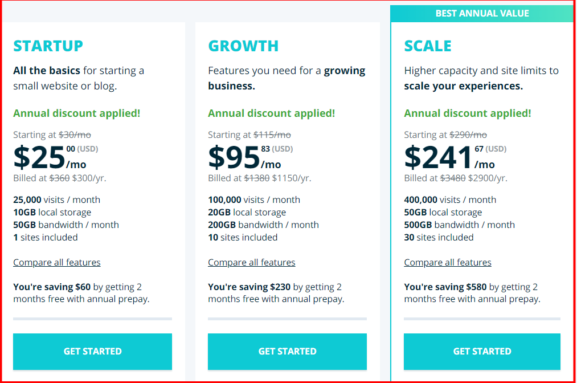
Task: Open Compare all features for Scale
Action: point(447,262)
